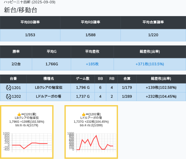Viewport: 186px width, 159px height.
Task: Select the 1/220 average combined probability cell
Action: pyautogui.click(x=153, y=35)
